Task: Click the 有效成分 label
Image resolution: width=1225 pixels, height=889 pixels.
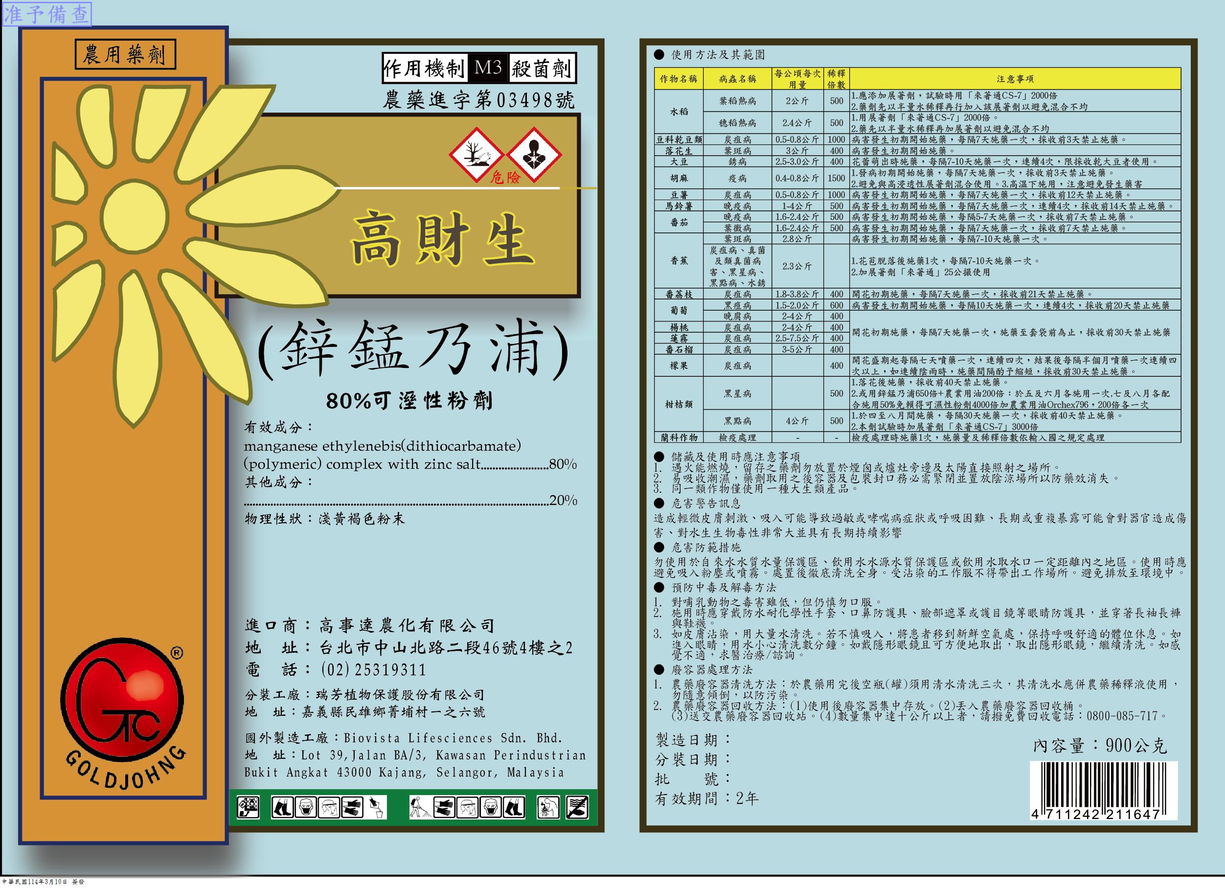Action: (x=279, y=428)
